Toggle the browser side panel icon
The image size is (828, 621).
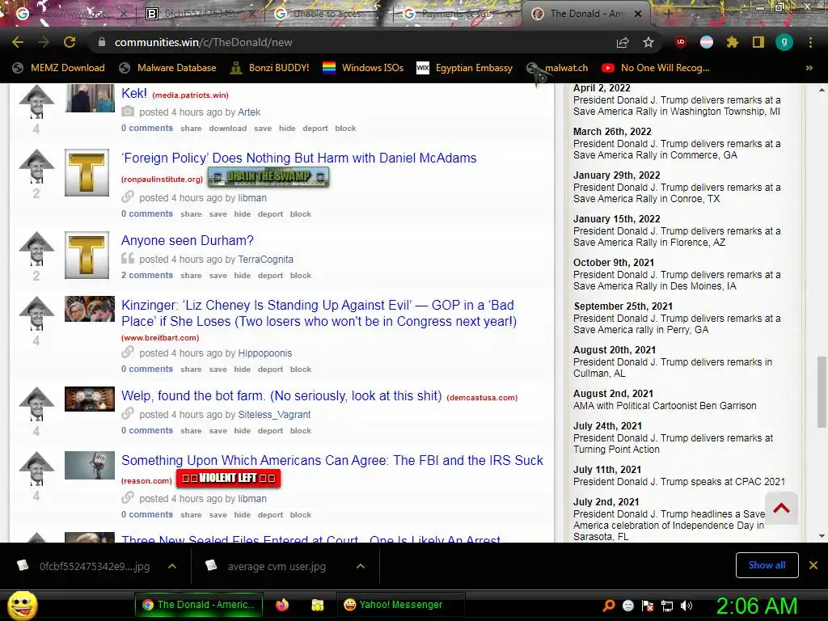(758, 42)
